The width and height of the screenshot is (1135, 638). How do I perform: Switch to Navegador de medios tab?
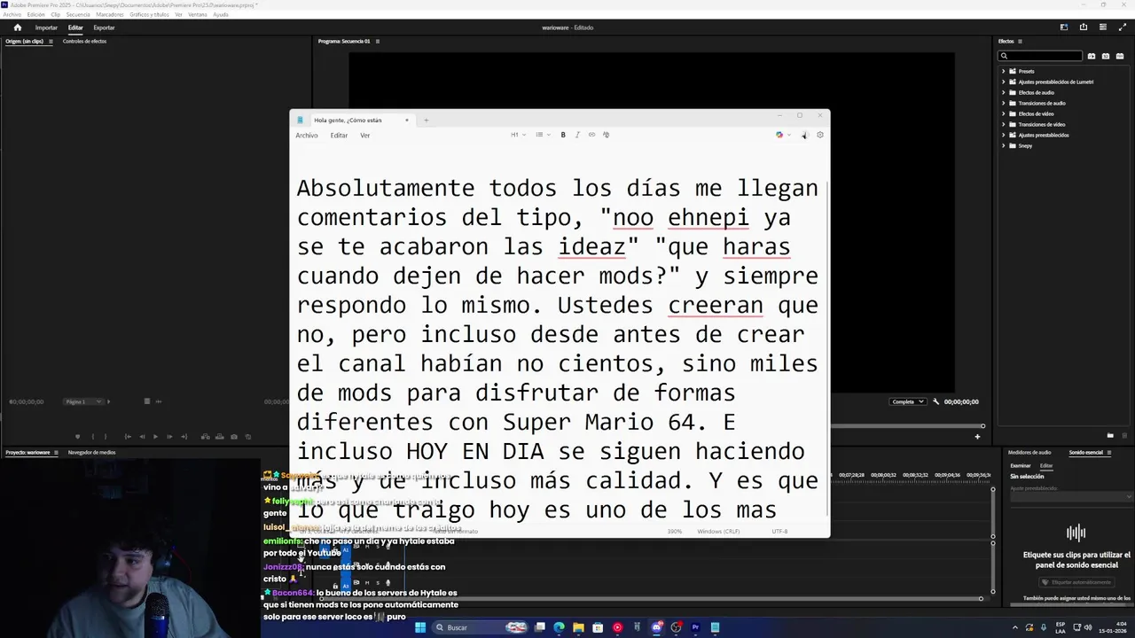[x=91, y=453]
